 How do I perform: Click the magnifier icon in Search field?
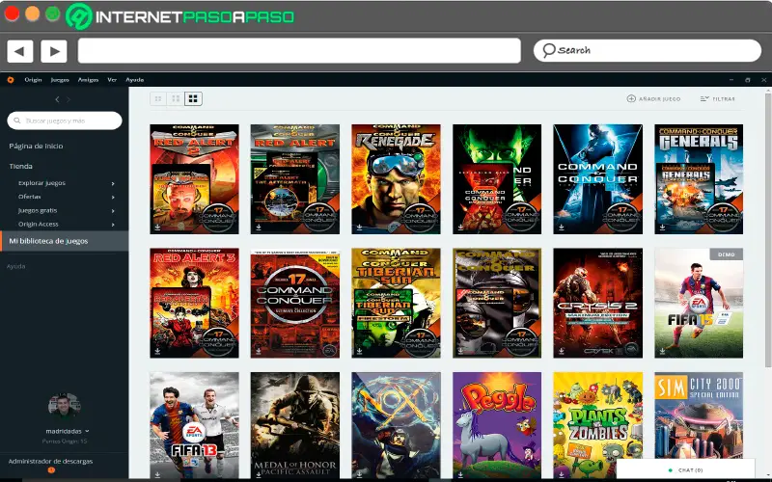coord(548,50)
